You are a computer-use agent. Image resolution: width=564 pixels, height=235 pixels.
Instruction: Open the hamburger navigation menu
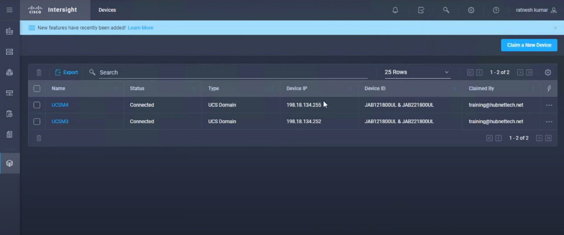[9, 10]
